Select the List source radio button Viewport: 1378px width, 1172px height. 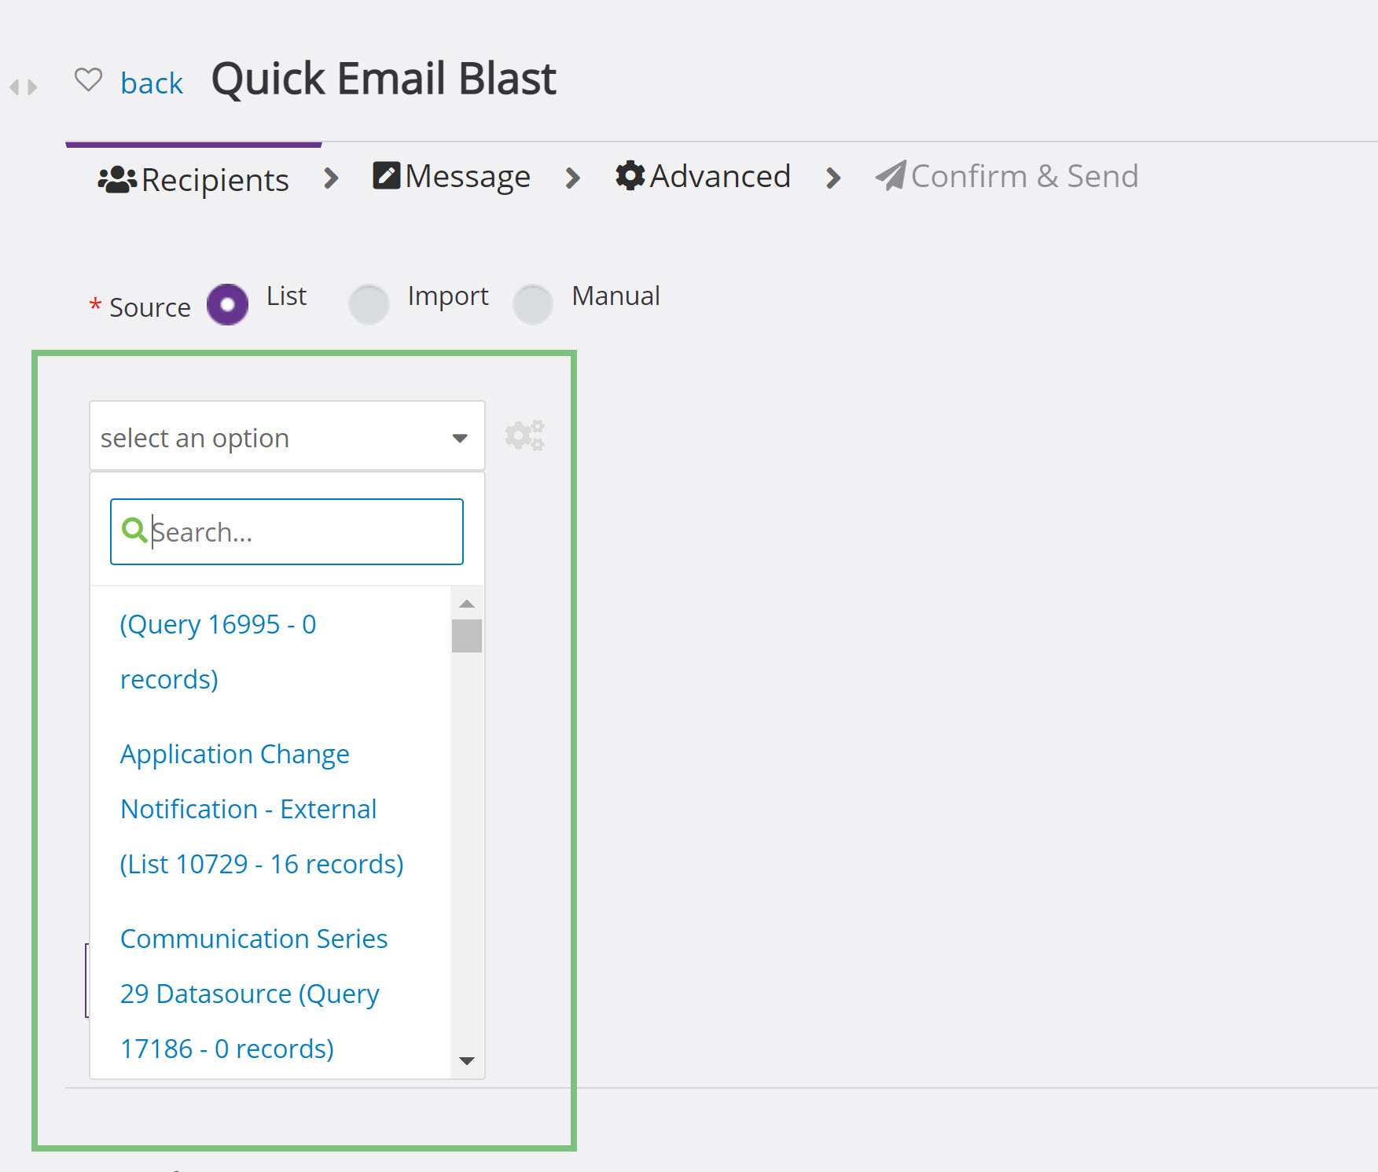(228, 304)
